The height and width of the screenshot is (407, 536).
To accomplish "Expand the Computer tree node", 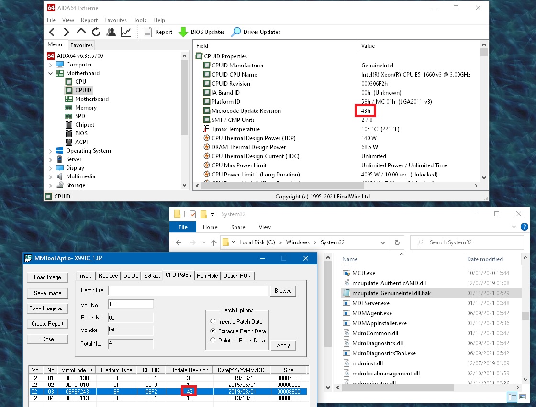I will coord(51,65).
